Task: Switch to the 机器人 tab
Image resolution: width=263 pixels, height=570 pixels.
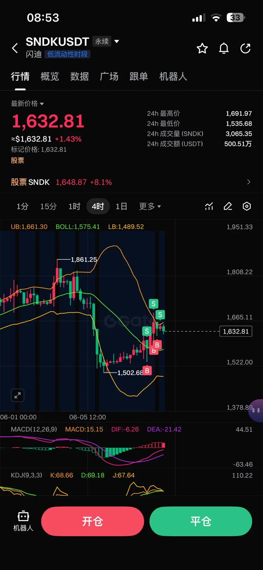Action: click(x=173, y=76)
